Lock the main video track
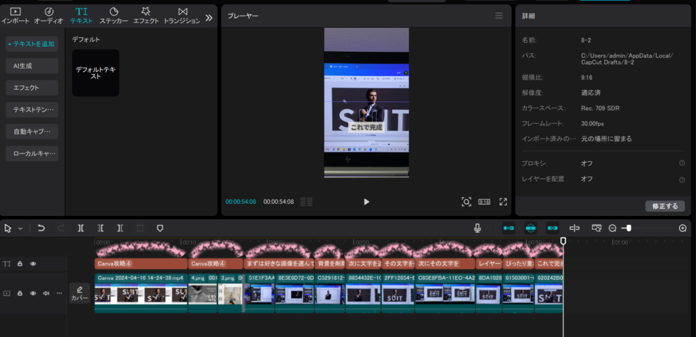696x337 pixels. coord(20,294)
